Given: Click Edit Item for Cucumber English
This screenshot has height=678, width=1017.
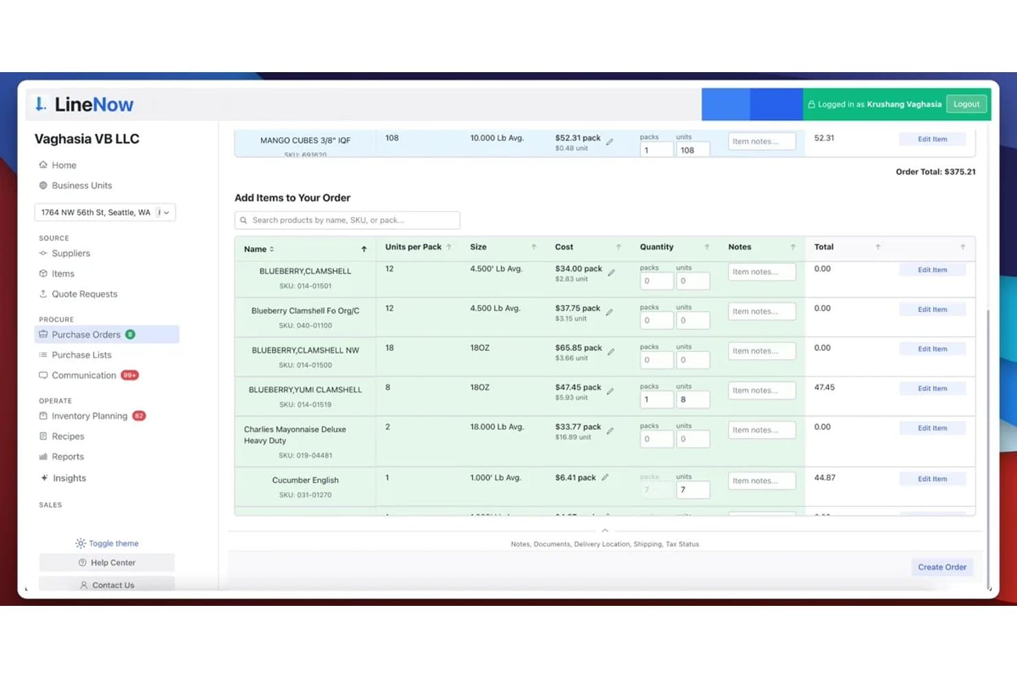Looking at the screenshot, I should point(932,479).
